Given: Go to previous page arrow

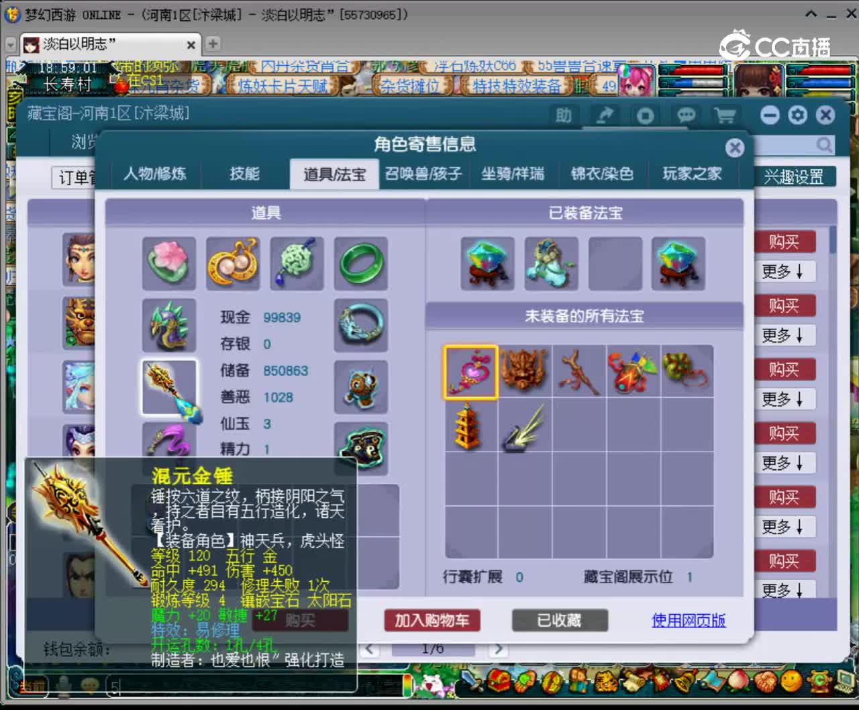Looking at the screenshot, I should coord(370,649).
